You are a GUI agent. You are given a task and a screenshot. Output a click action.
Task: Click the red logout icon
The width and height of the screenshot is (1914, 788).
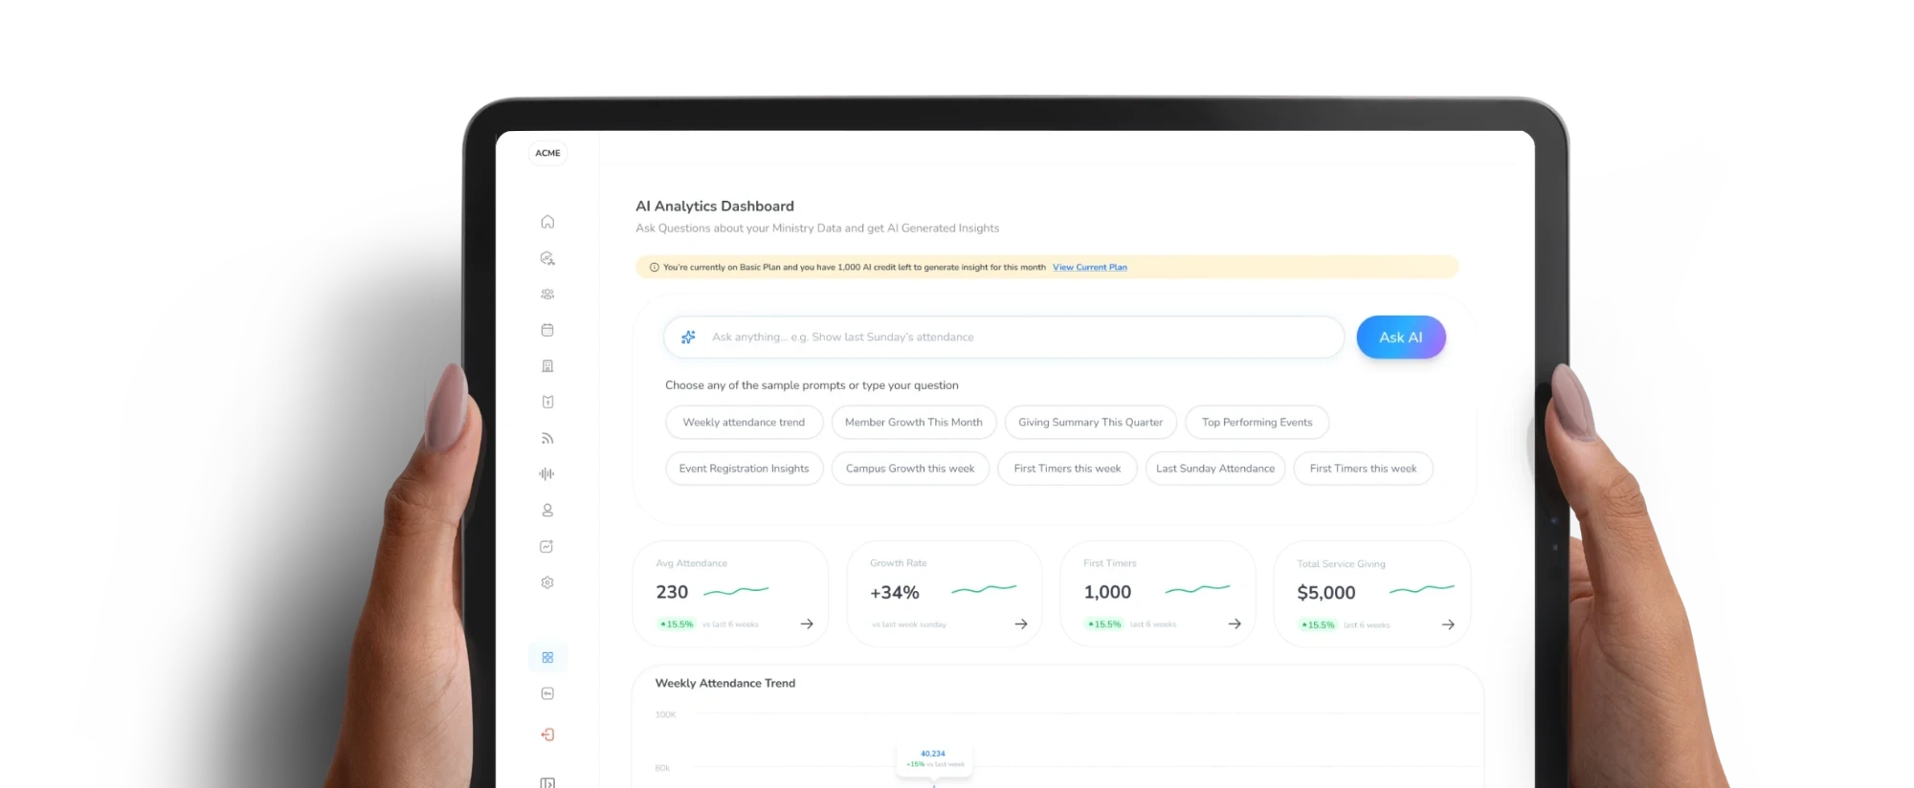547,734
